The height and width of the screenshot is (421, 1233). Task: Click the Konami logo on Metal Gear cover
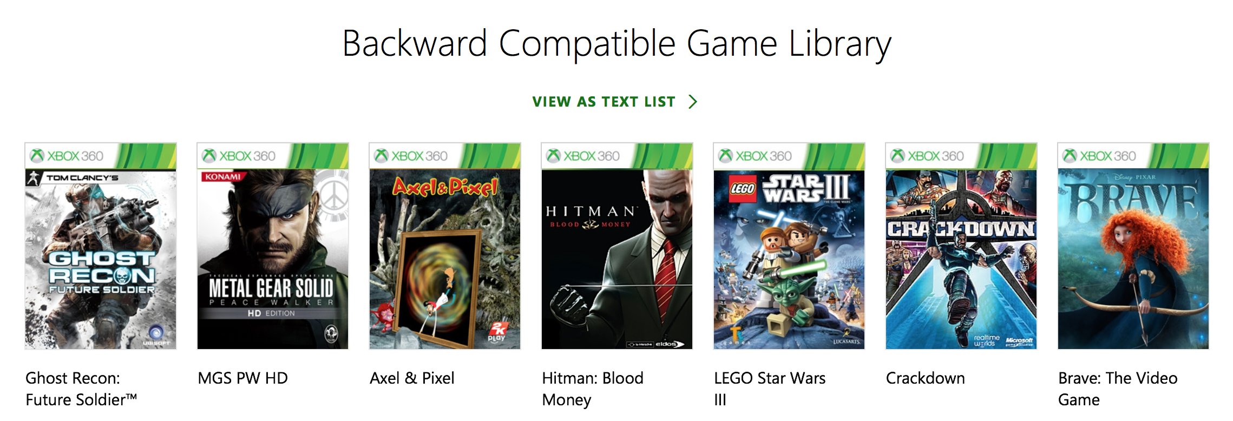(222, 177)
